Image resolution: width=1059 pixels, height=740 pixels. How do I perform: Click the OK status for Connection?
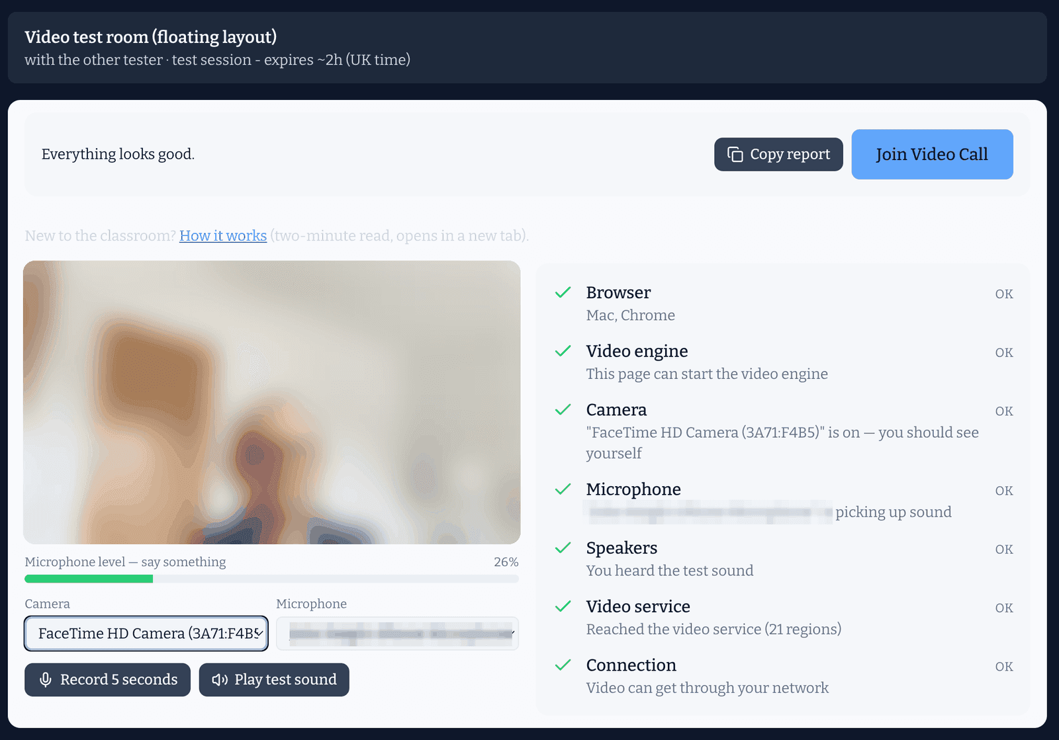coord(1004,667)
